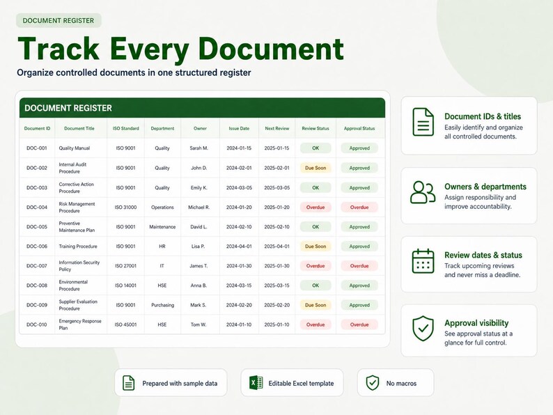Image resolution: width=553 pixels, height=415 pixels.
Task: Click the Operations department cell
Action: tap(162, 207)
